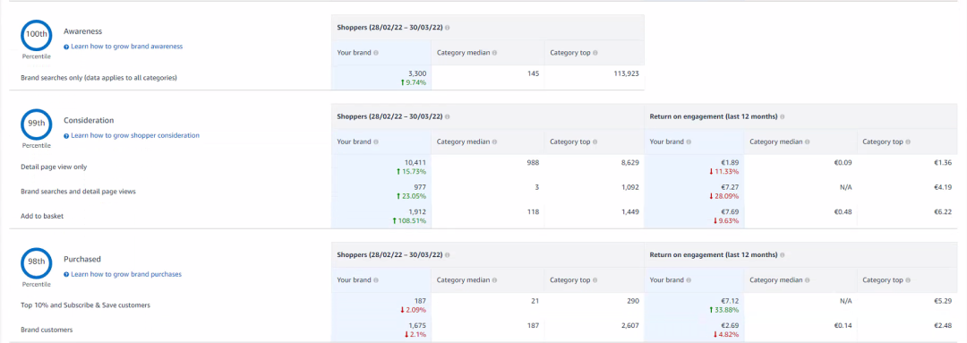Click info icon next to Awareness 'Your brand'
Image resolution: width=967 pixels, height=343 pixels.
tap(375, 53)
